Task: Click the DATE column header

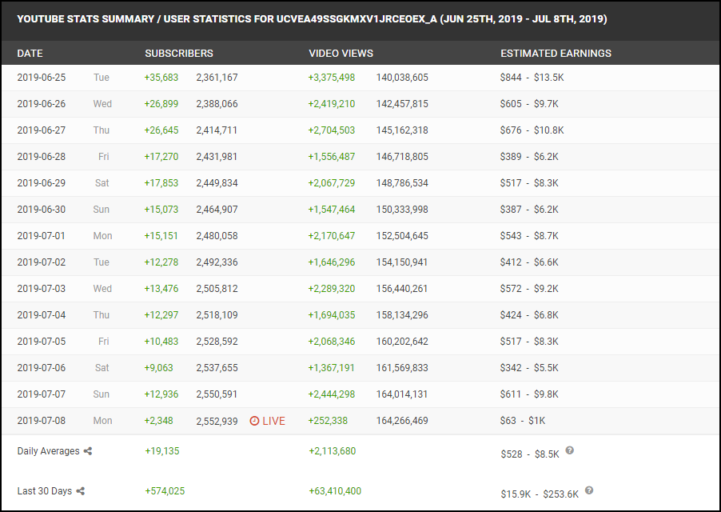Action: pos(30,54)
